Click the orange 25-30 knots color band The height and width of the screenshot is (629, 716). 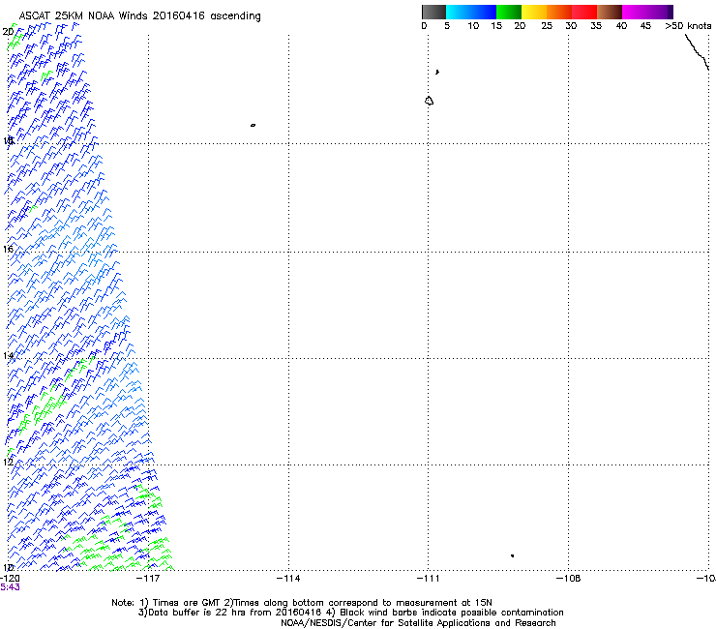pyautogui.click(x=559, y=12)
